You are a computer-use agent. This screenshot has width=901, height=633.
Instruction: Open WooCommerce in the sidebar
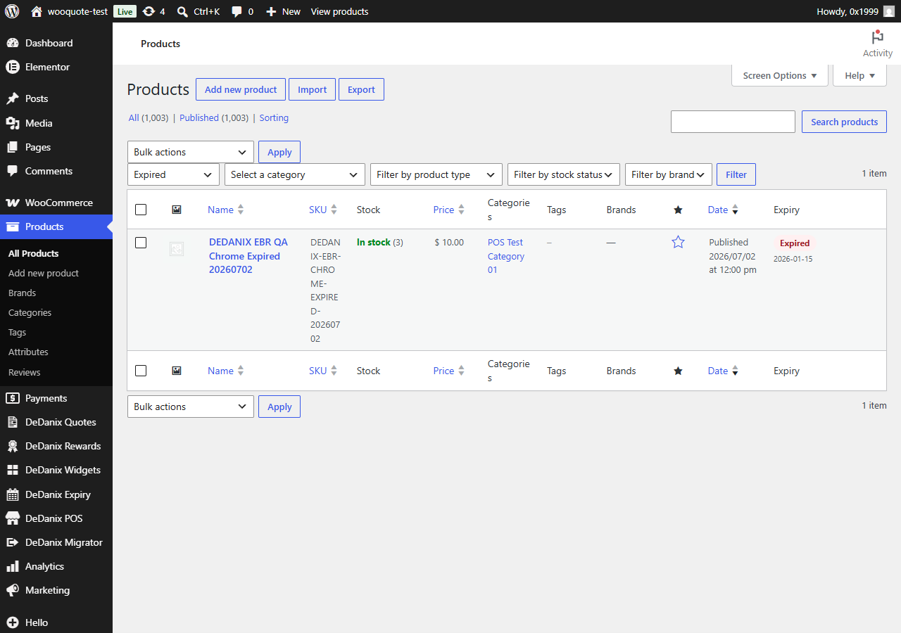(56, 203)
